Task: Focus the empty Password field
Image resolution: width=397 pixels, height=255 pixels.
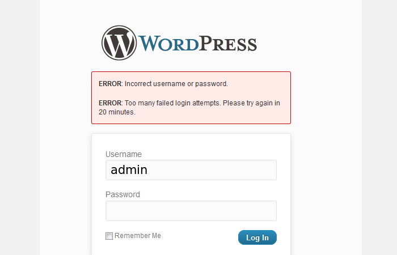Action: (191, 211)
